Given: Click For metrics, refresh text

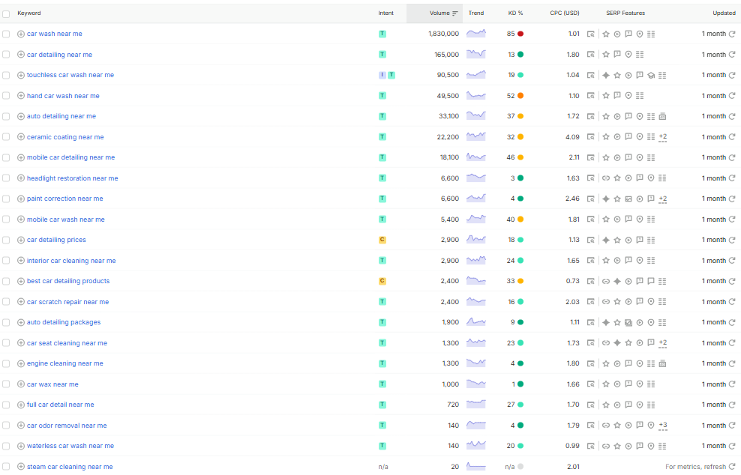Looking at the screenshot, I should pos(695,467).
